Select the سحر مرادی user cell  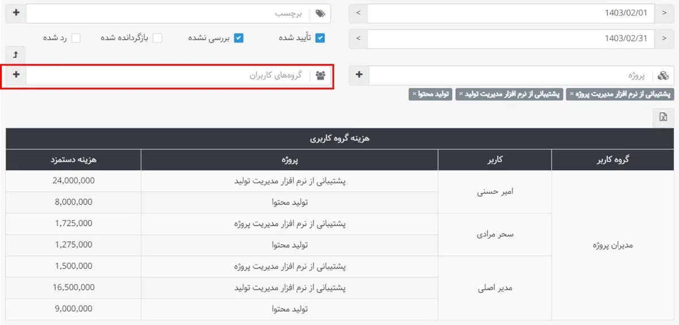click(495, 235)
